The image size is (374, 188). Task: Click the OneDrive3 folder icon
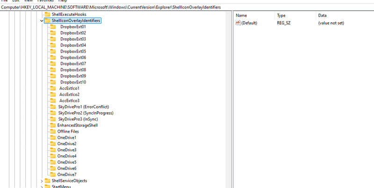coord(53,150)
